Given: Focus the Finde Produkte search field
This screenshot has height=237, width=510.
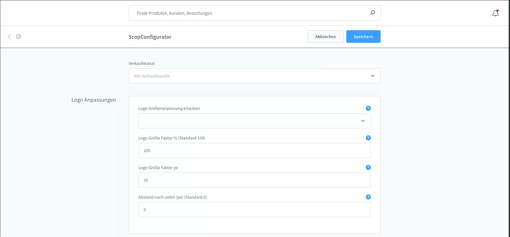Looking at the screenshot, I should tap(249, 13).
